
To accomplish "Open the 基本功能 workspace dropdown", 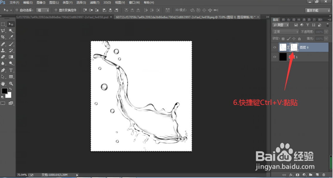I will pyautogui.click(x=317, y=11).
